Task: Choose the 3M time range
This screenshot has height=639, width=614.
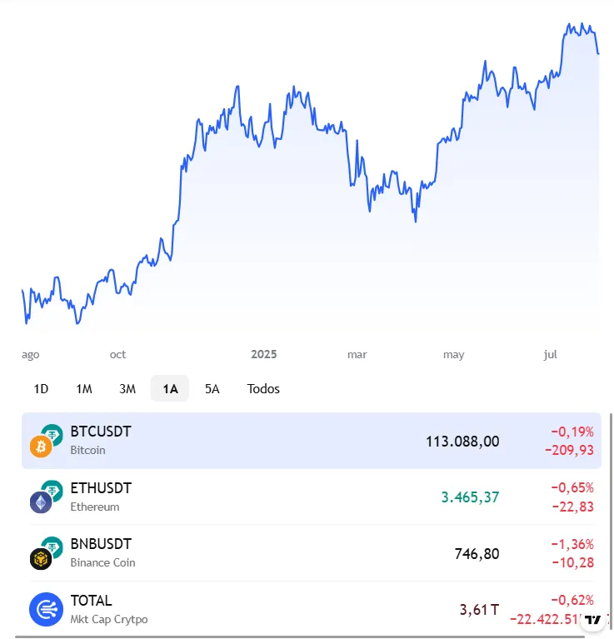Action: click(127, 389)
